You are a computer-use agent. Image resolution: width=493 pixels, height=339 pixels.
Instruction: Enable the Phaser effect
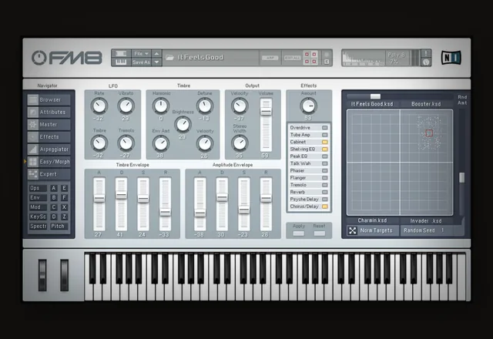[325, 171]
